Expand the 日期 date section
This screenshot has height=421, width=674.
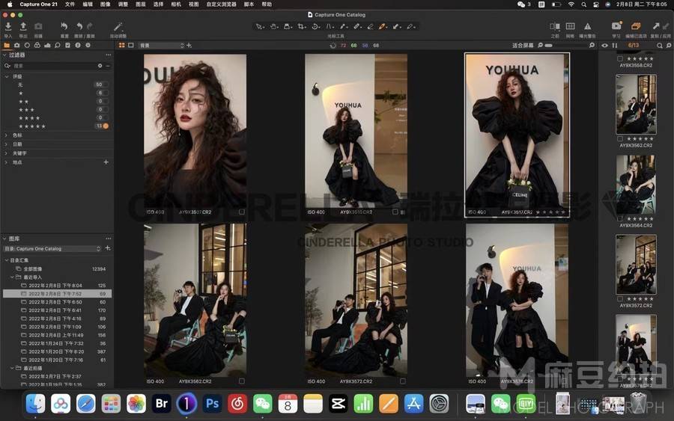point(6,144)
